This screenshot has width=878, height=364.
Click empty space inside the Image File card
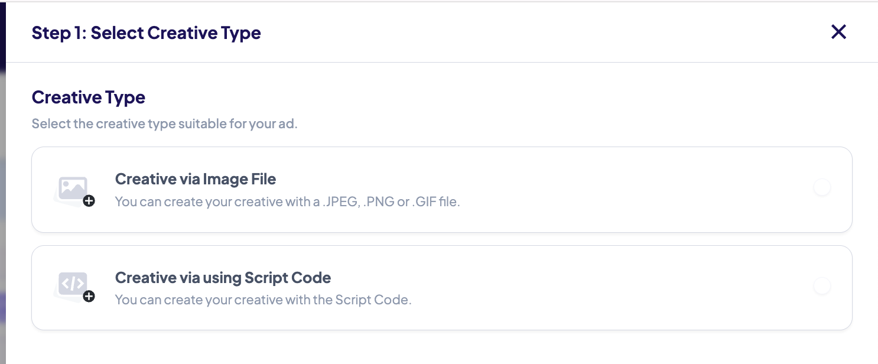point(591,189)
